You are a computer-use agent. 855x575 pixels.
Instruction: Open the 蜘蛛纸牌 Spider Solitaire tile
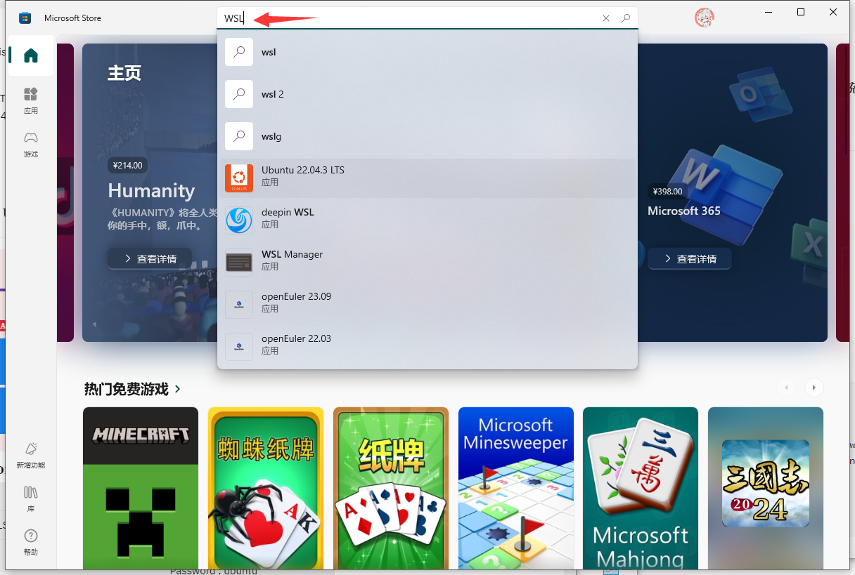point(266,488)
